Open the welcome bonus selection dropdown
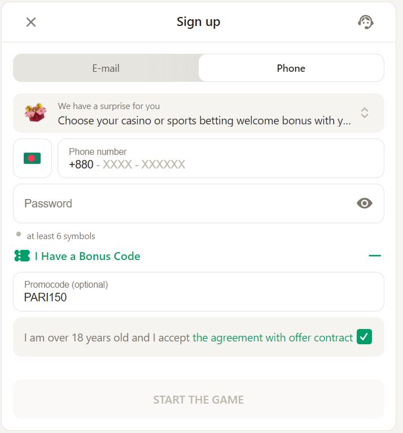This screenshot has height=433, width=403. (x=199, y=113)
